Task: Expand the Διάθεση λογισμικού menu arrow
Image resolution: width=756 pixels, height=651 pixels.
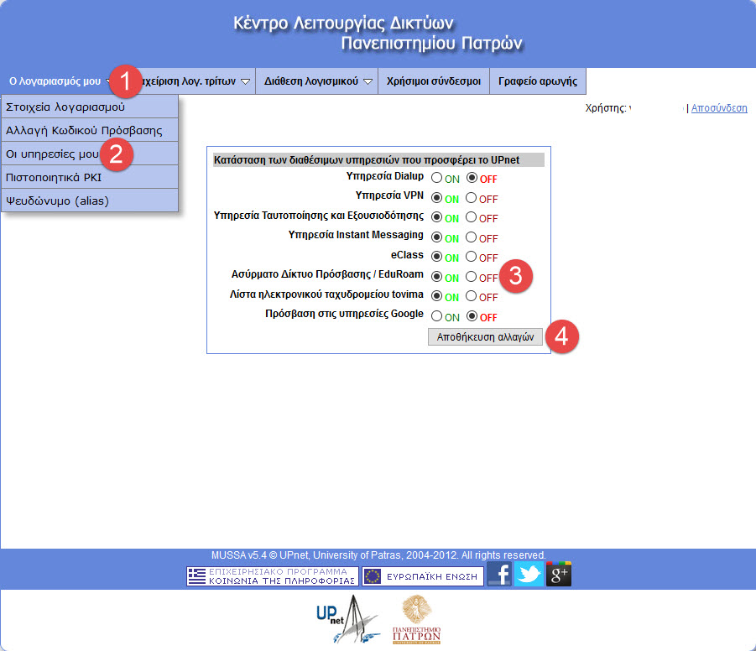Action: coord(368,81)
